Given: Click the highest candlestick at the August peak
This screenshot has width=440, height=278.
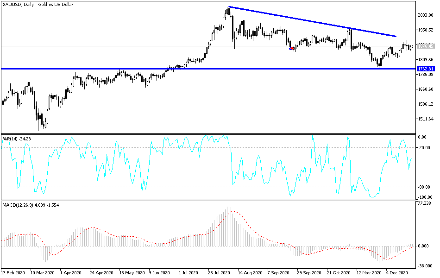Looking at the screenshot, I should (229, 12).
